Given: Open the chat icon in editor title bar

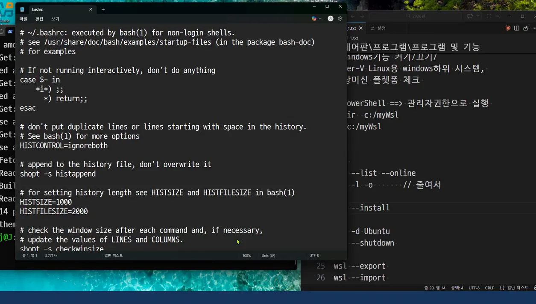Looking at the screenshot, I should [470, 16].
